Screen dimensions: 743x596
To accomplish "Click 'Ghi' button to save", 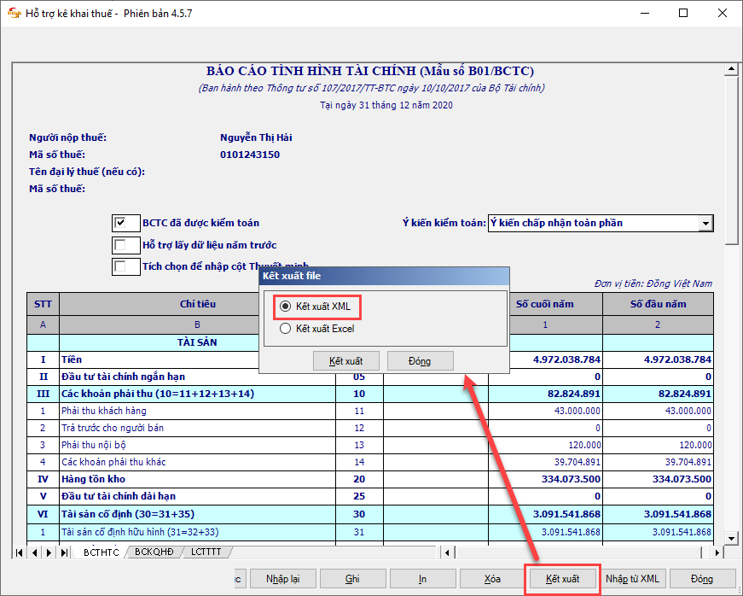I will (x=352, y=578).
